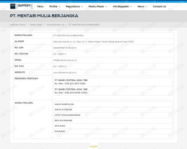The image size is (187, 149).
Task: Select the WEBSITE label
Action: click(20, 72)
